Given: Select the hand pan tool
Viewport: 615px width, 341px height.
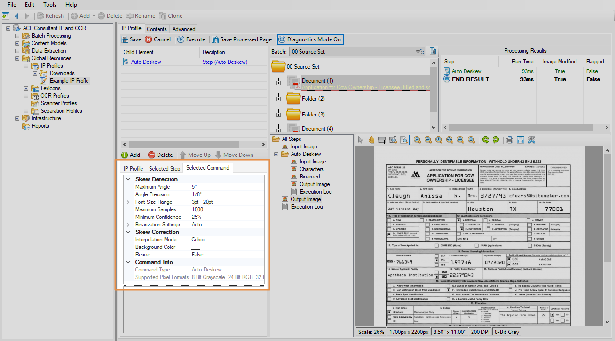Looking at the screenshot, I should [371, 139].
